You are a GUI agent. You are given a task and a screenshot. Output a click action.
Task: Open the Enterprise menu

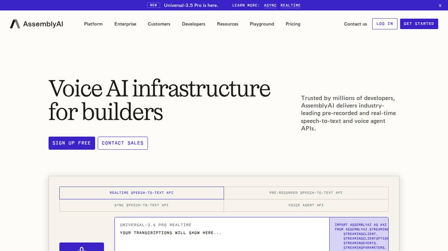click(x=125, y=24)
